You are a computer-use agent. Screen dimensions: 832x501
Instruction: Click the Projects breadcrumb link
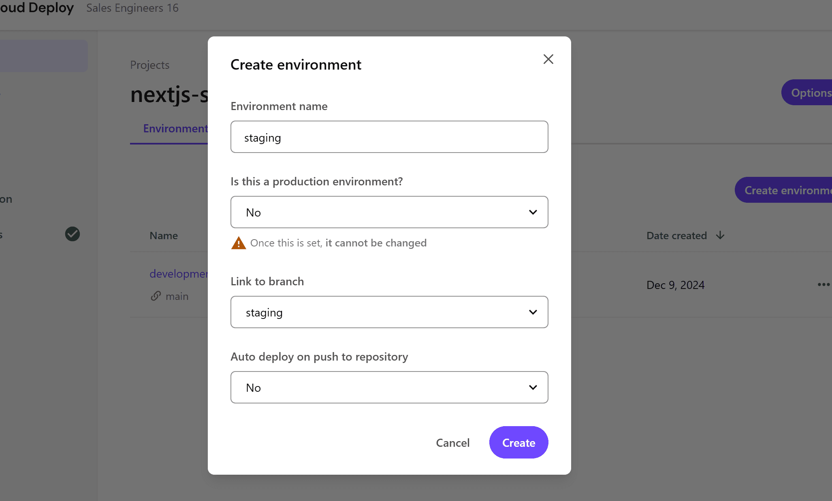click(149, 65)
